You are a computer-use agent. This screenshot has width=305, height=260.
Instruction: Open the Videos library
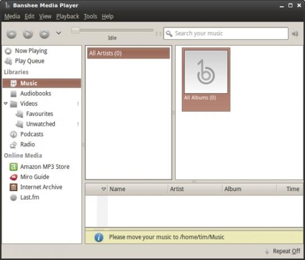tap(42, 103)
